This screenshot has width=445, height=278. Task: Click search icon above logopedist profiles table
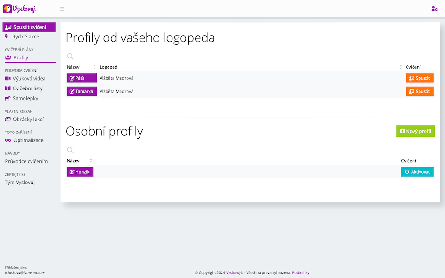click(x=70, y=57)
